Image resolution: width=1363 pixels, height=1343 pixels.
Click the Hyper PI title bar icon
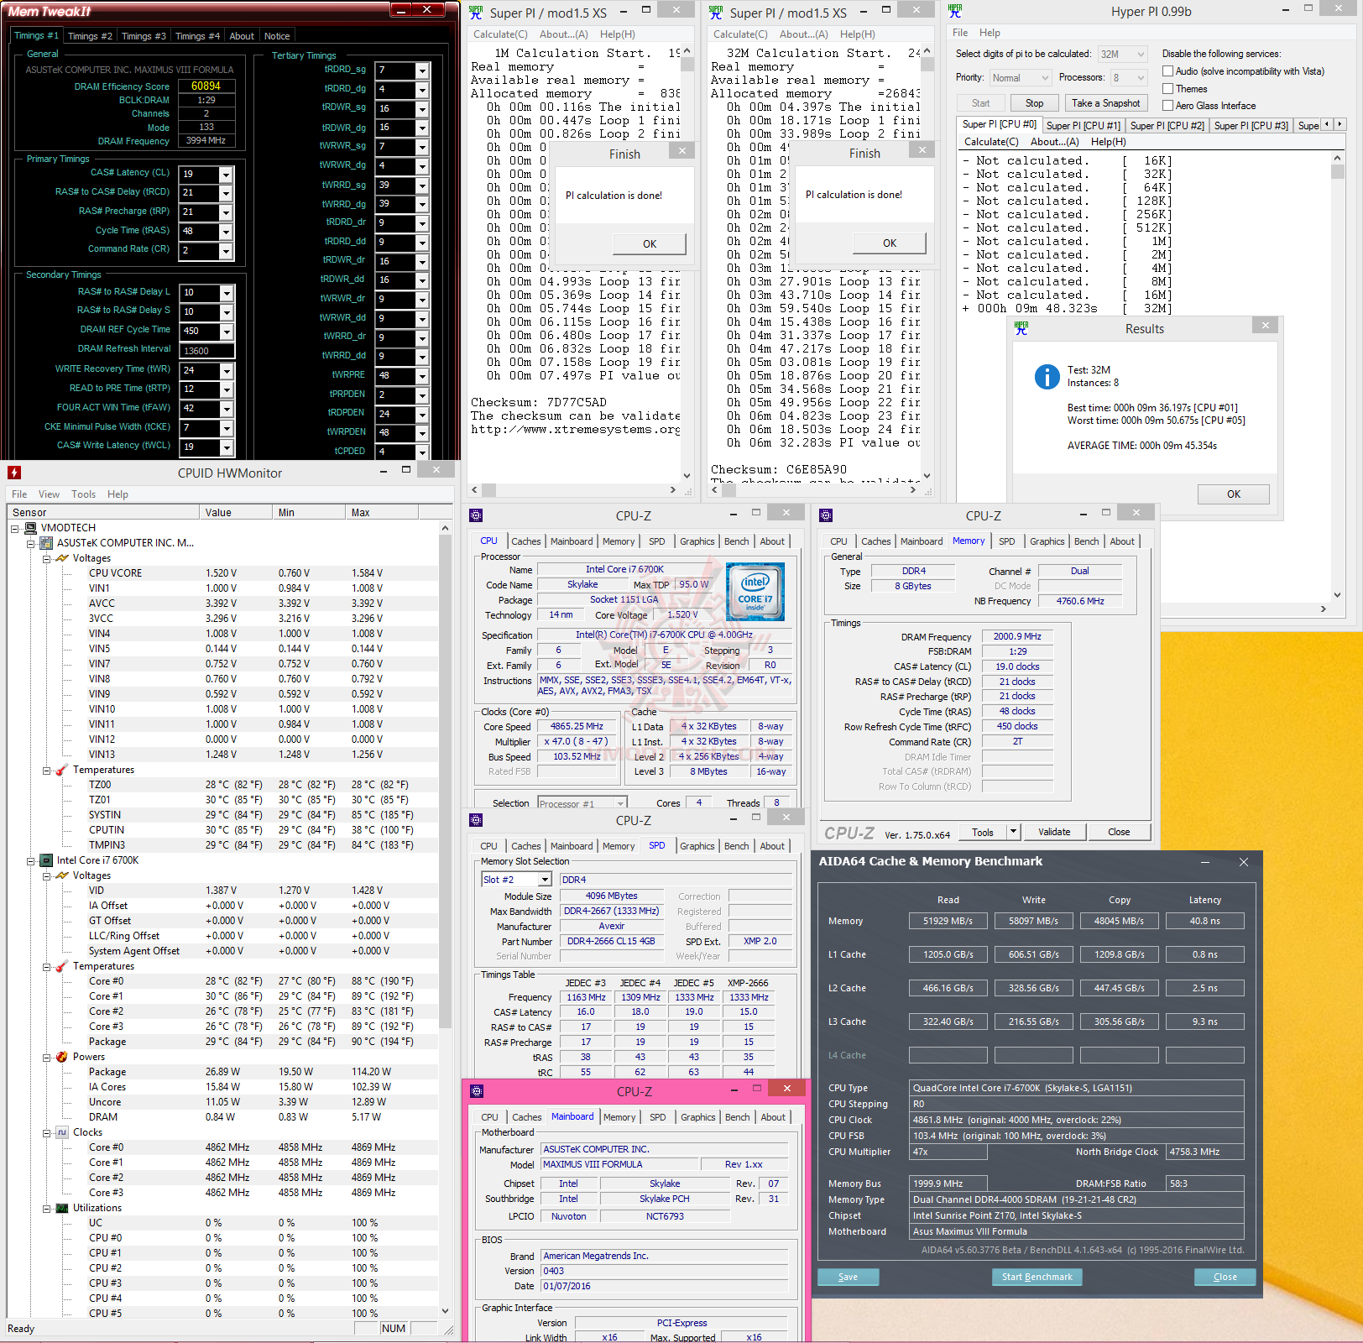click(x=955, y=11)
